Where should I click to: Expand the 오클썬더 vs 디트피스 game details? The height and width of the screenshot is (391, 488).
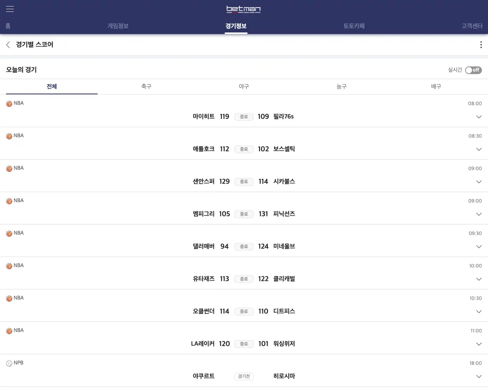pos(479,312)
